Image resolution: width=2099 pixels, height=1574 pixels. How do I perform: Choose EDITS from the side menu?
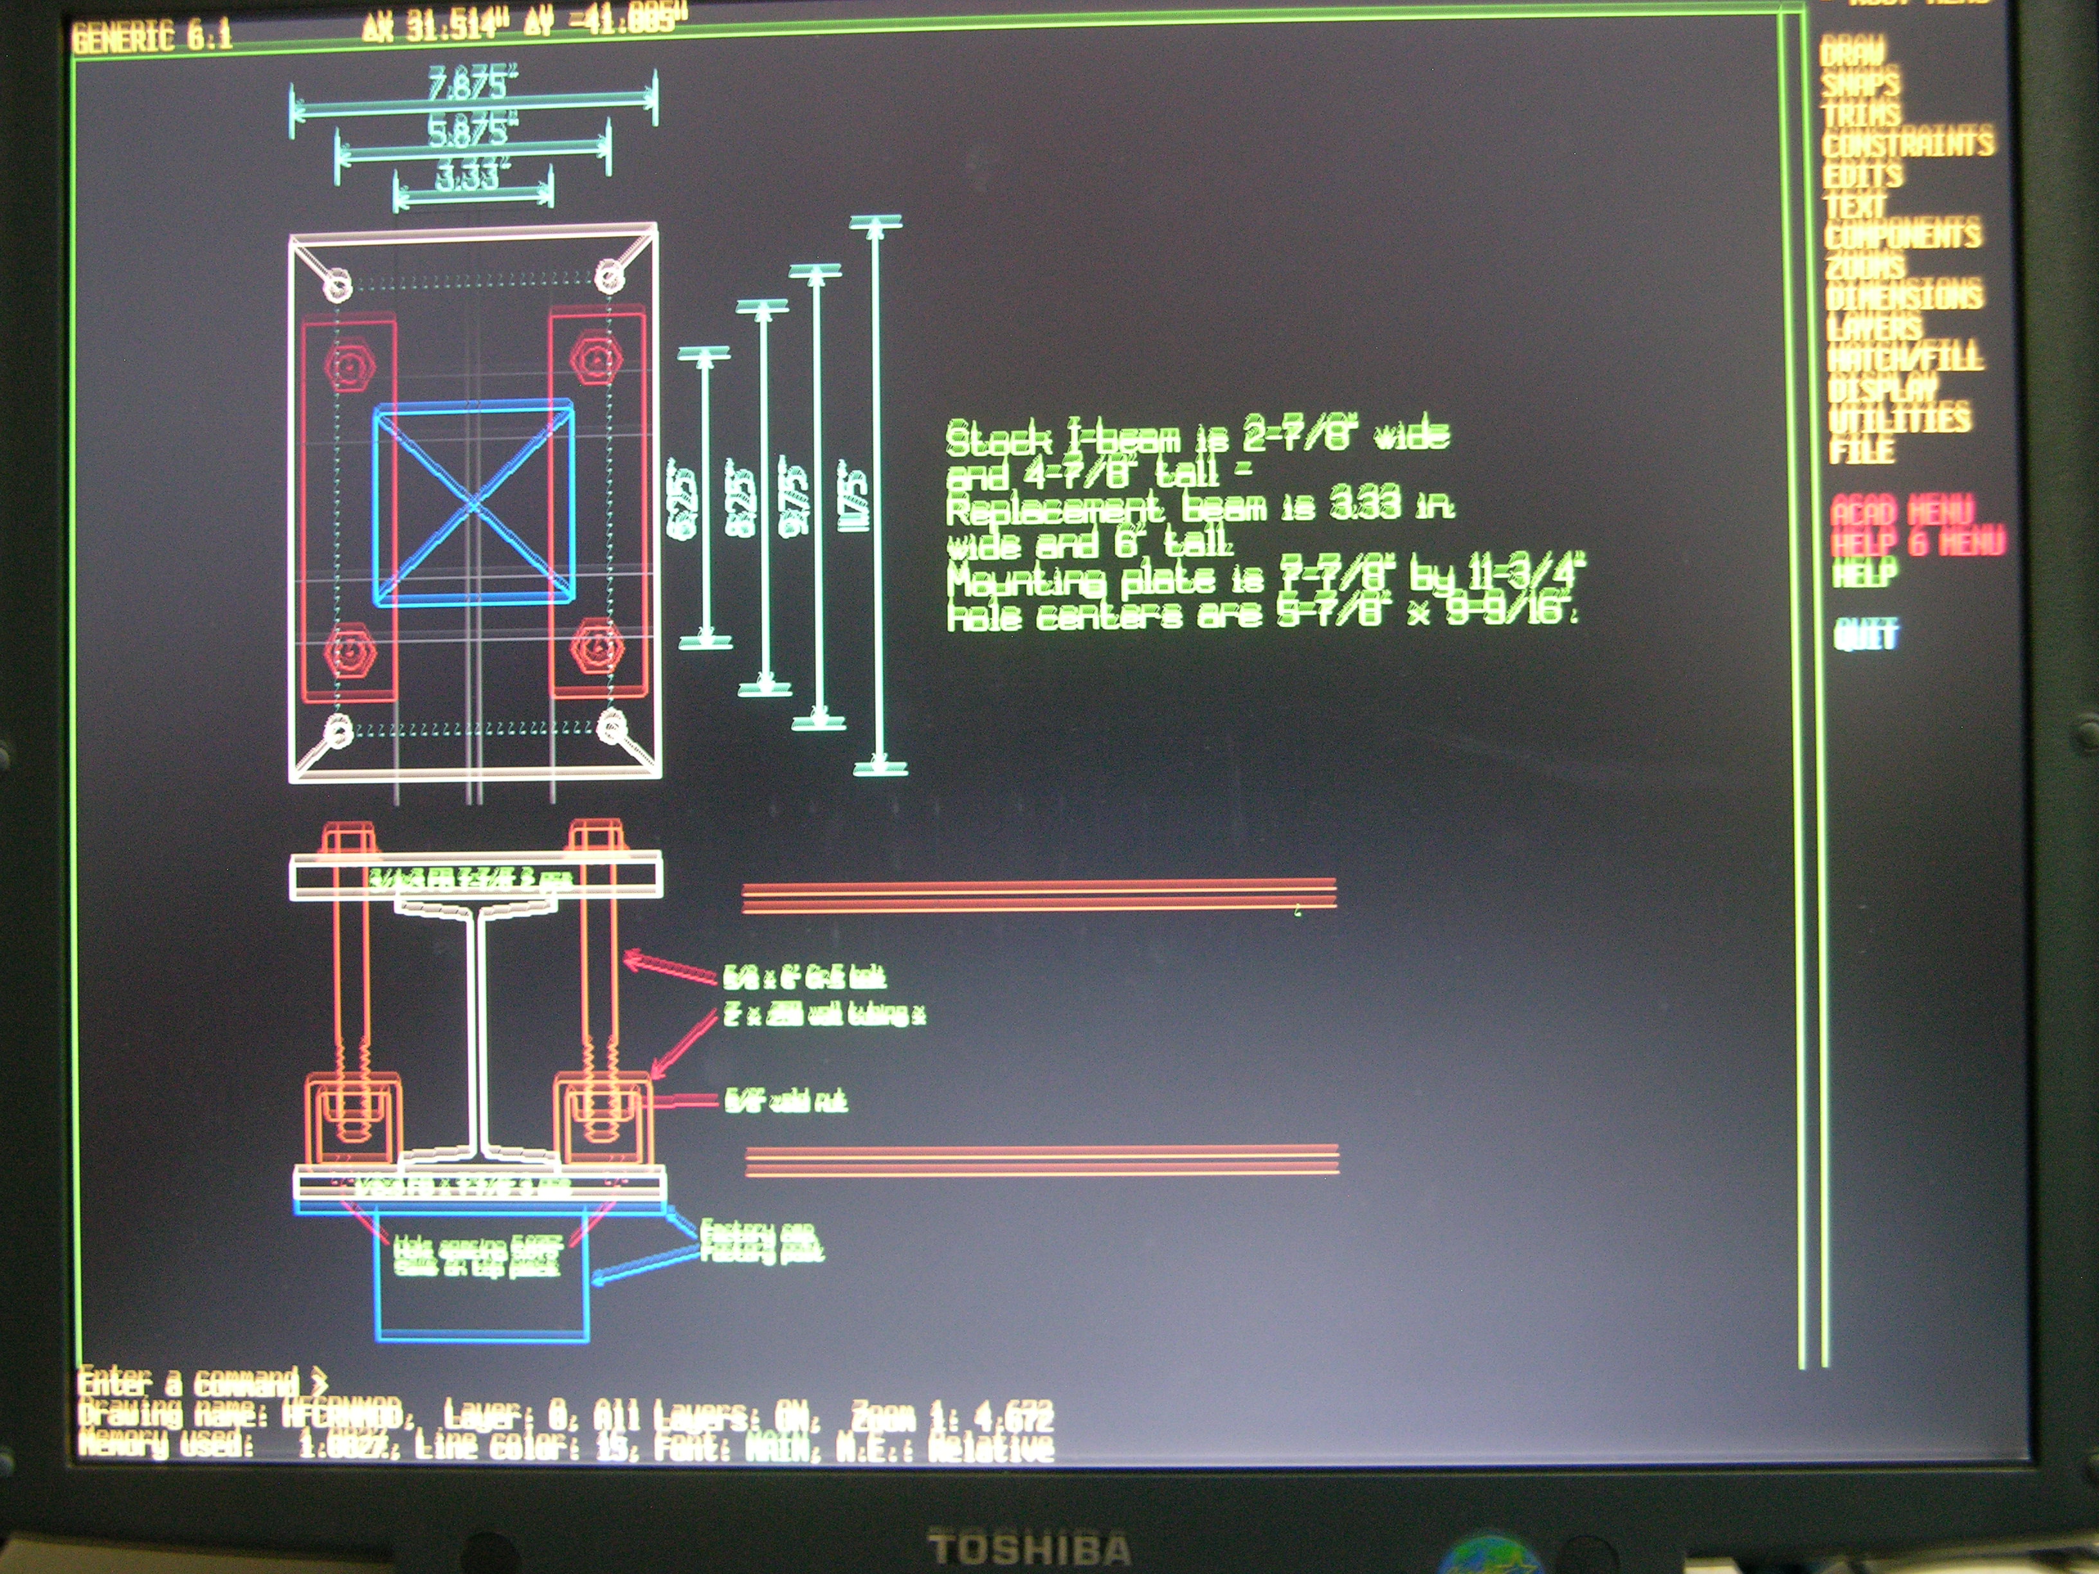(1863, 176)
